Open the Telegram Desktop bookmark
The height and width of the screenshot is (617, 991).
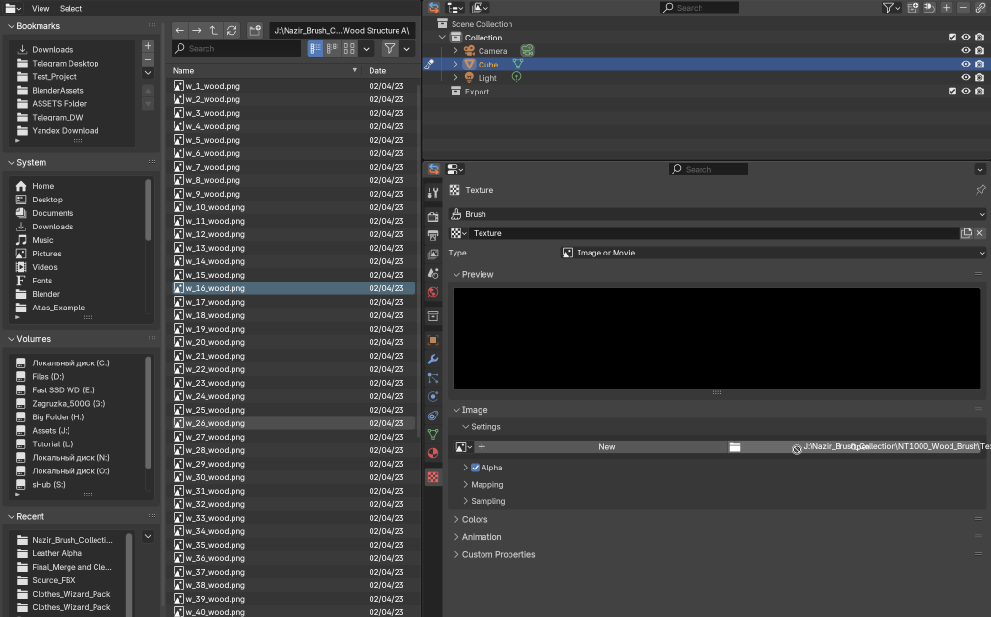65,64
